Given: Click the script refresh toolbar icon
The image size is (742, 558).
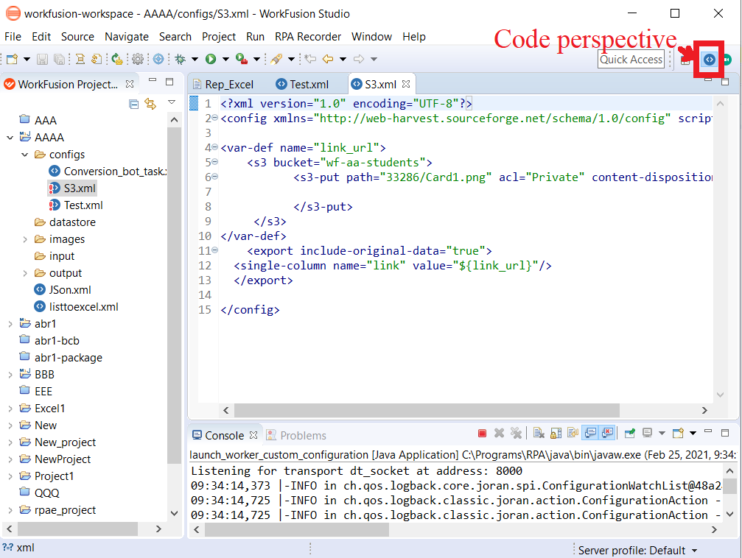Looking at the screenshot, I should [x=97, y=59].
